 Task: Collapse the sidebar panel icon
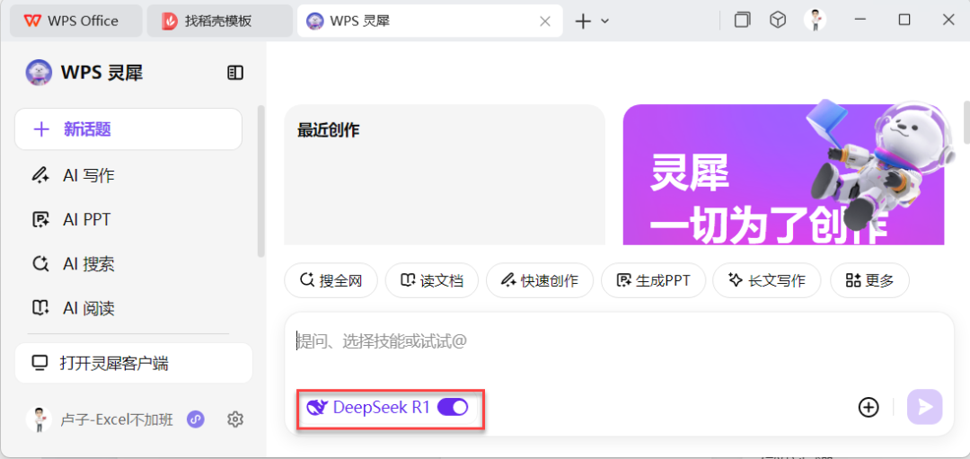coord(235,73)
